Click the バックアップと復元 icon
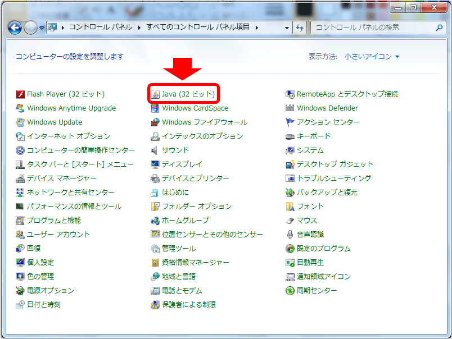Viewport: 452px width, 339px height. click(290, 193)
